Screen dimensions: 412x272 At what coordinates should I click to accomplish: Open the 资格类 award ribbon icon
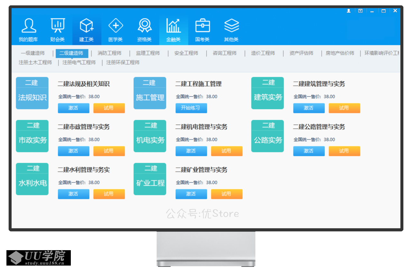coord(145,26)
